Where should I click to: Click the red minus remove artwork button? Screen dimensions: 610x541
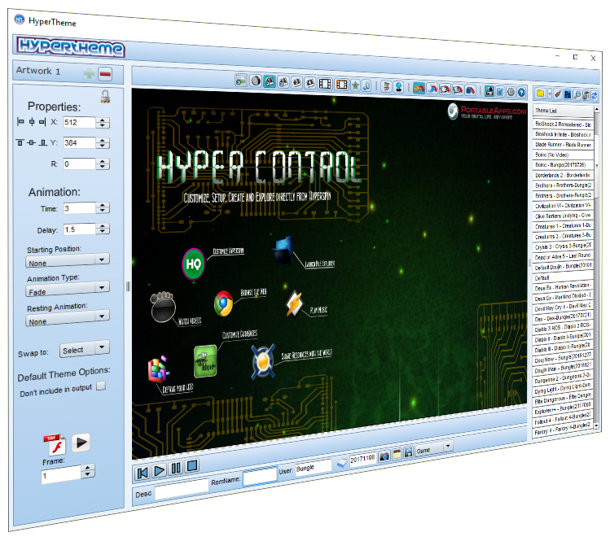tap(105, 73)
